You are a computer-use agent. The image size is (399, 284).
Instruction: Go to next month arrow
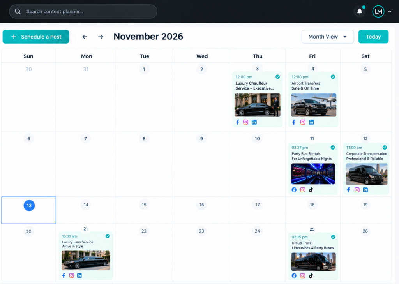pyautogui.click(x=101, y=37)
